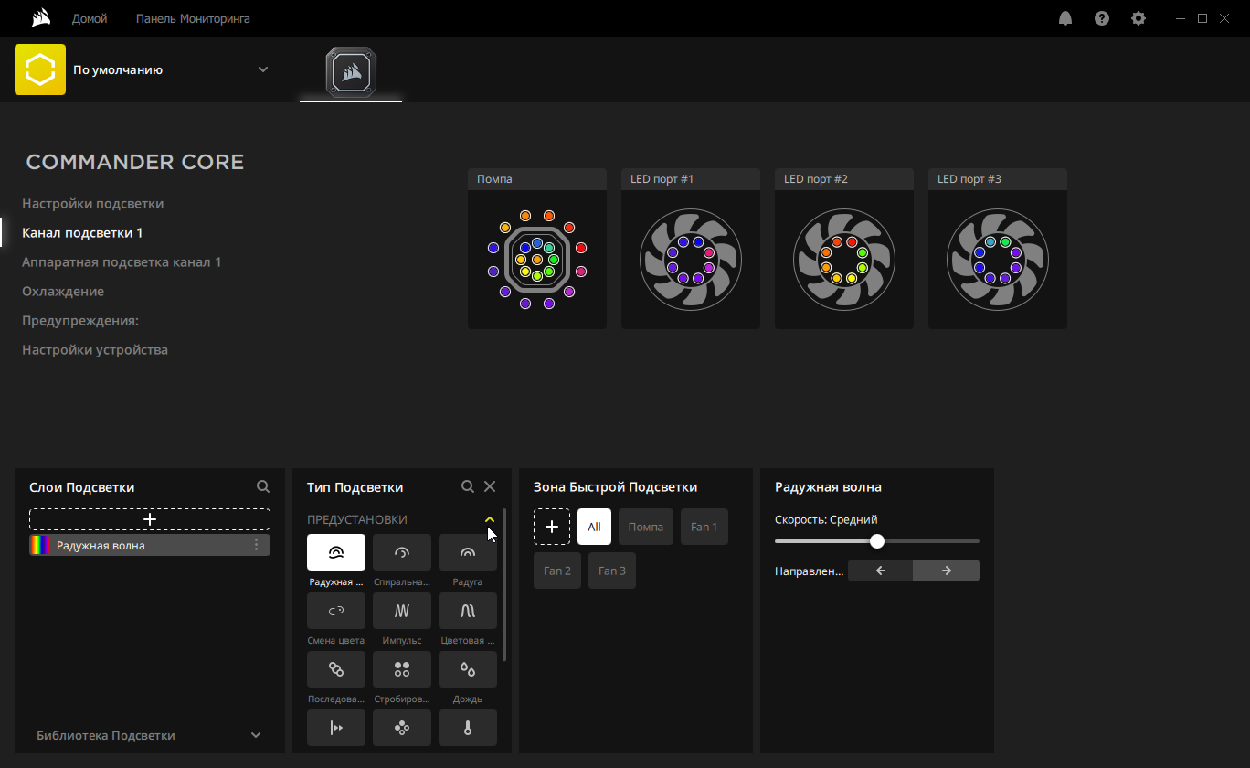
Task: Select Канал подсветки 1
Action: click(82, 232)
